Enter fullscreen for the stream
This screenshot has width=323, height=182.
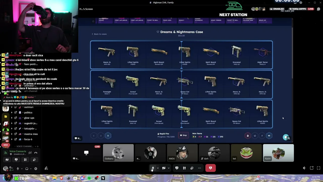tap(318, 168)
